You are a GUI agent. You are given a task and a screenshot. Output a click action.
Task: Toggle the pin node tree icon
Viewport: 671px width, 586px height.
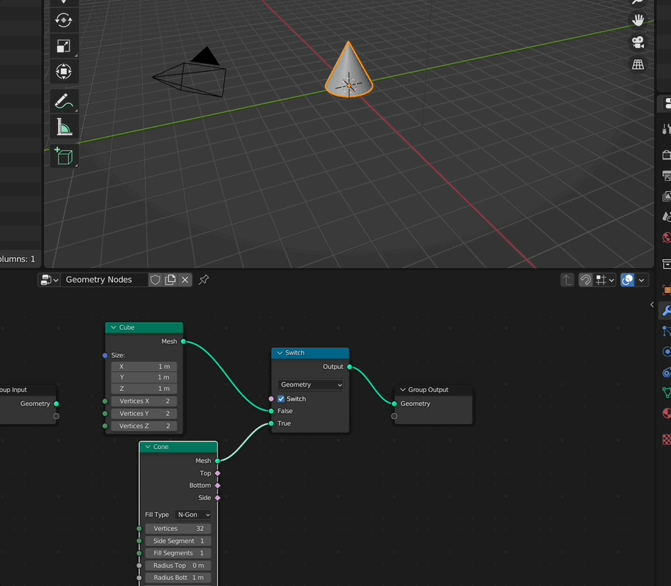(x=204, y=280)
